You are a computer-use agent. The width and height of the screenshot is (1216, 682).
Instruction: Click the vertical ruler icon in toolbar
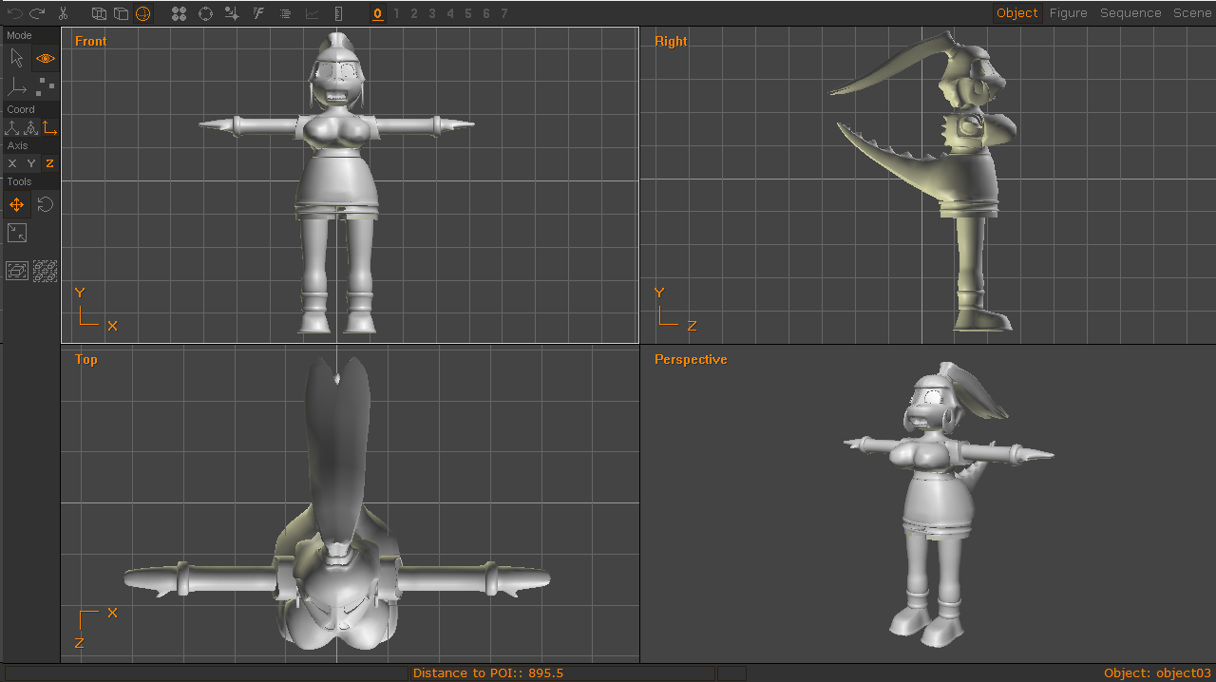coord(339,13)
